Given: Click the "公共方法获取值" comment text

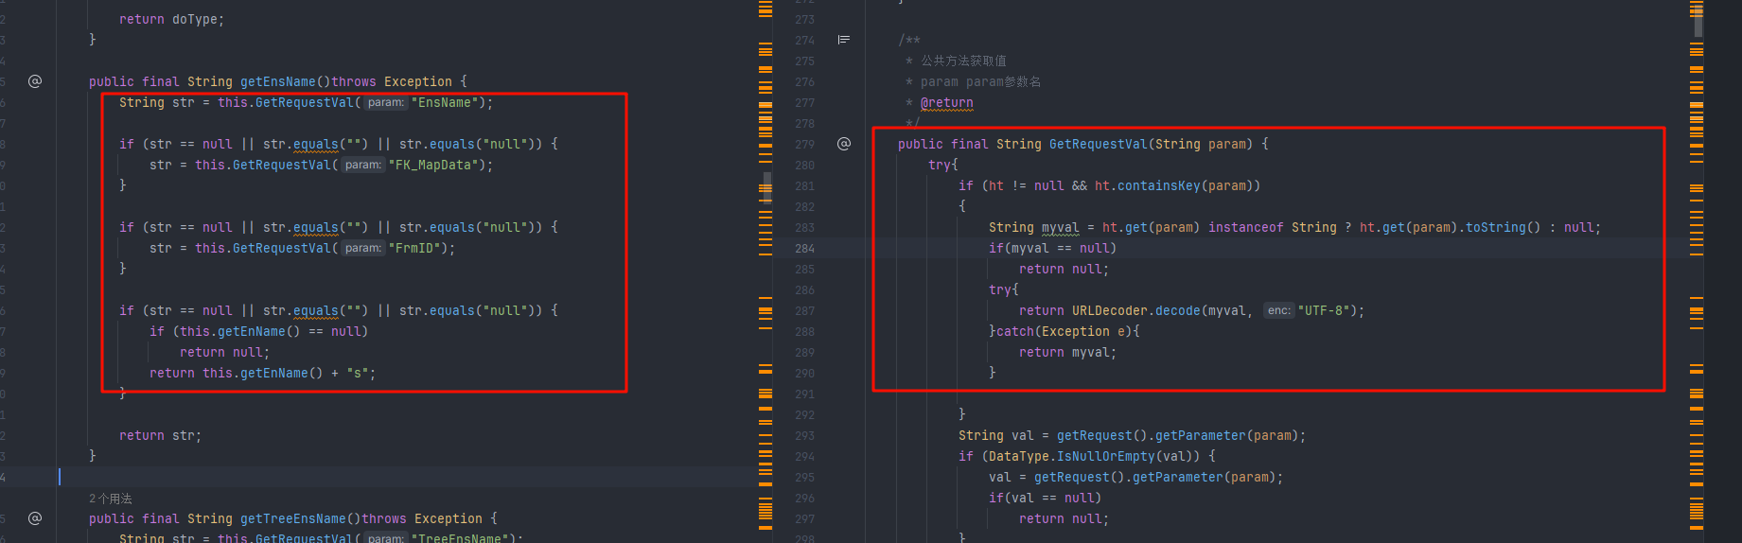Looking at the screenshot, I should click(963, 61).
